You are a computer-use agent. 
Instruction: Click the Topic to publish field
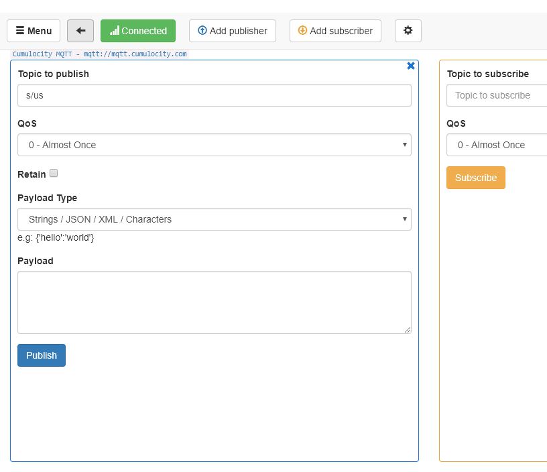pos(215,95)
